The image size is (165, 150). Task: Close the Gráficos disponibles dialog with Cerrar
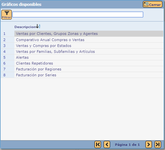153,4
